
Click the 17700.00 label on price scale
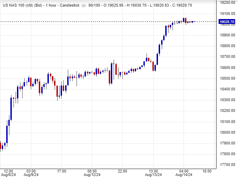tap(228, 165)
